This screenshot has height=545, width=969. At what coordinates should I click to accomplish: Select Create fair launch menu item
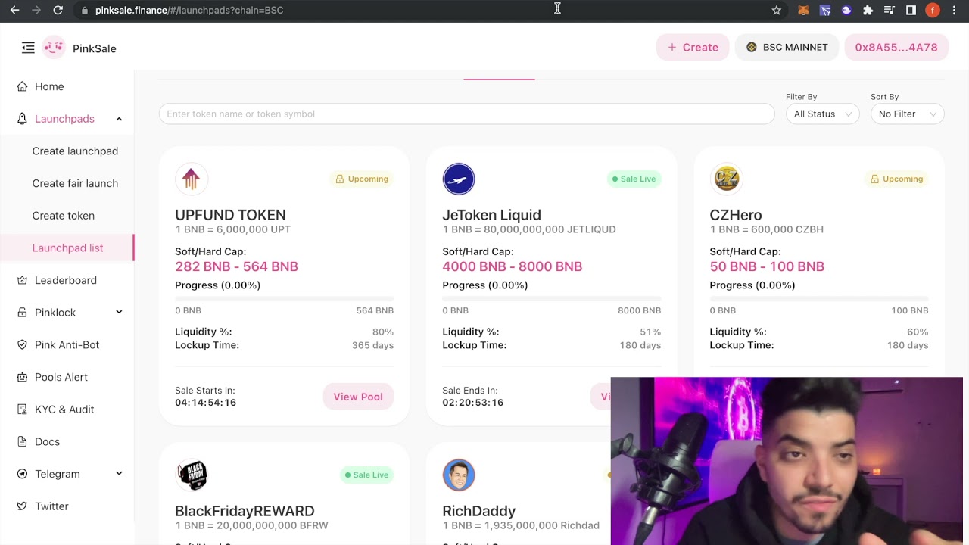point(75,183)
